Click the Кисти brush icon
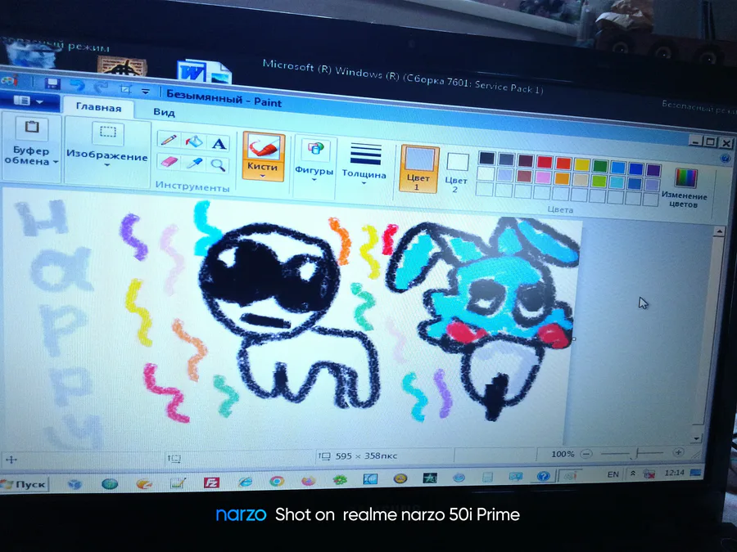Screen dimensions: 737x552 [x=263, y=147]
